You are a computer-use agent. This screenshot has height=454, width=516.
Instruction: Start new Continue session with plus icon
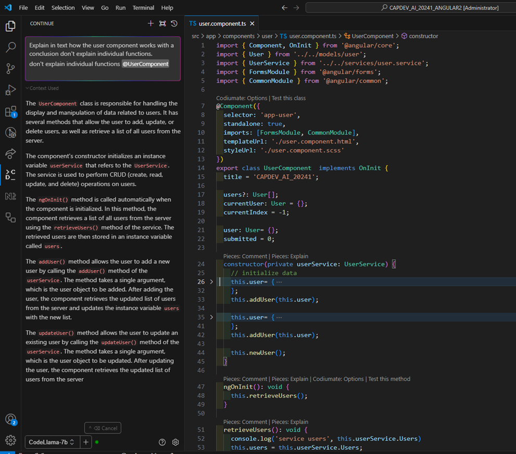(x=150, y=23)
